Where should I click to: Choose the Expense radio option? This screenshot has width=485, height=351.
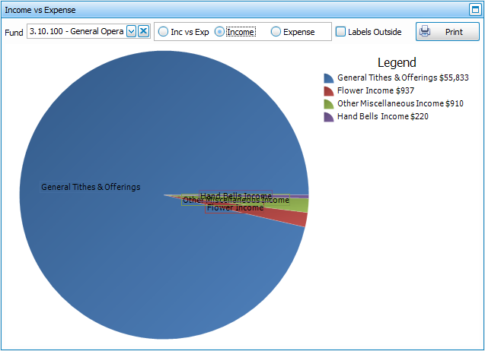click(x=276, y=32)
